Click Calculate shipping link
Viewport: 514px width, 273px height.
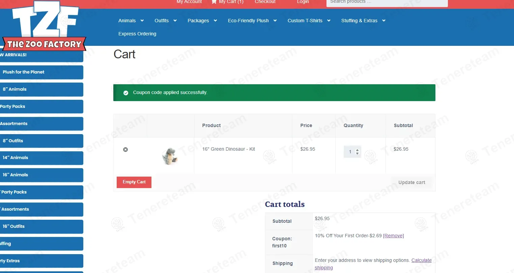click(373, 264)
